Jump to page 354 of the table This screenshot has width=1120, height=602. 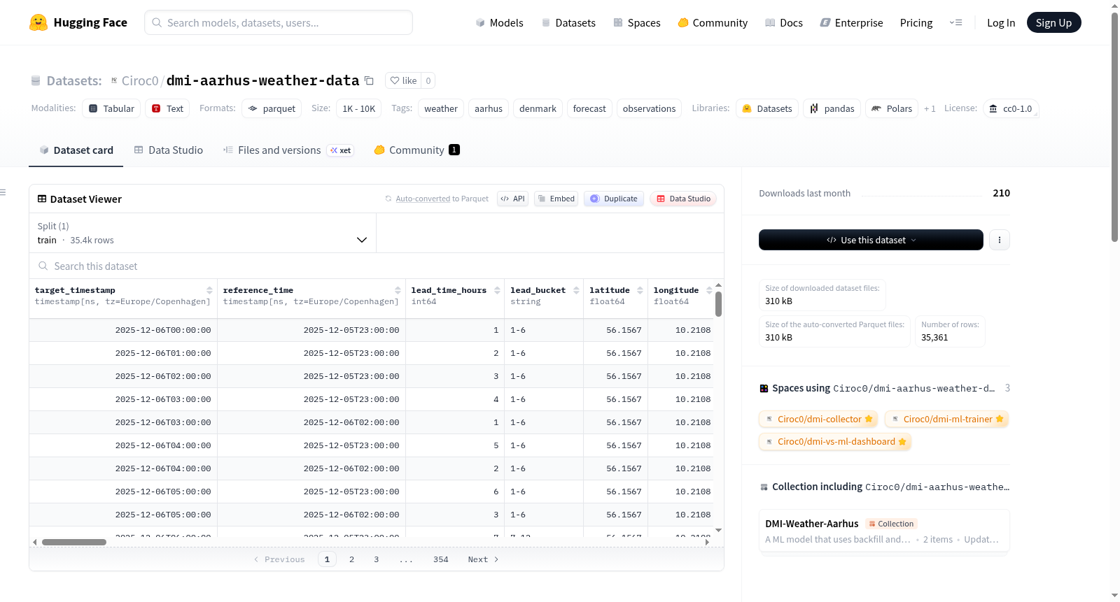tap(440, 559)
